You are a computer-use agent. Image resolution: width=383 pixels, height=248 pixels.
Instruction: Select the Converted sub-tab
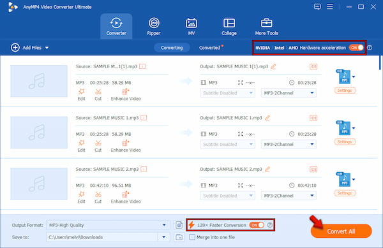[x=209, y=48]
